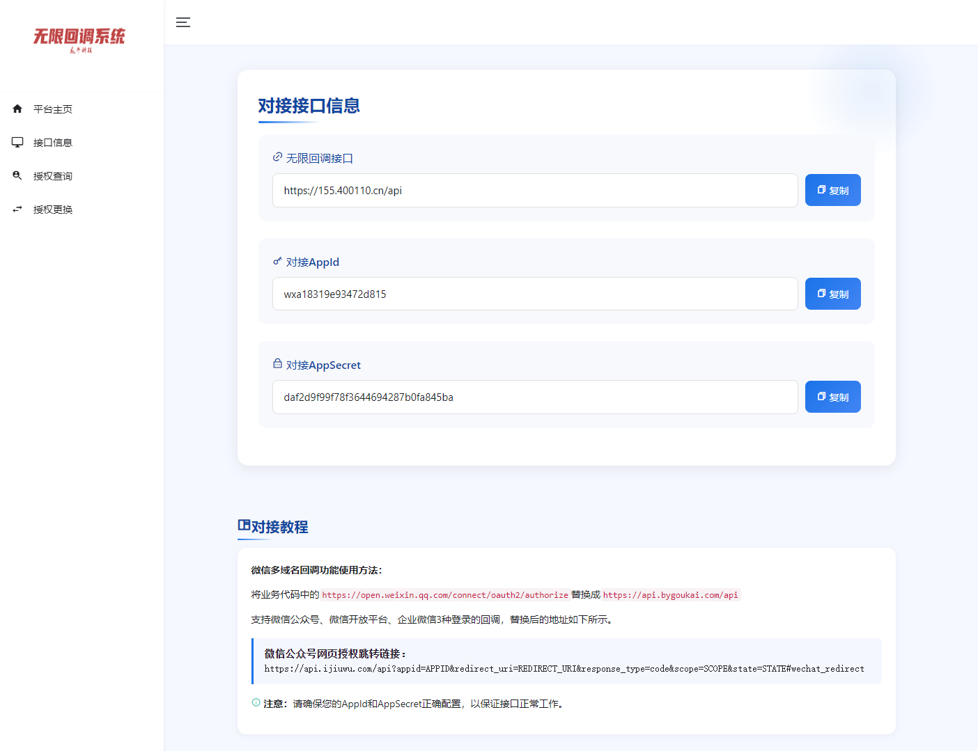Navigate to 授权查询 in the sidebar
The width and height of the screenshot is (978, 751).
tap(52, 175)
